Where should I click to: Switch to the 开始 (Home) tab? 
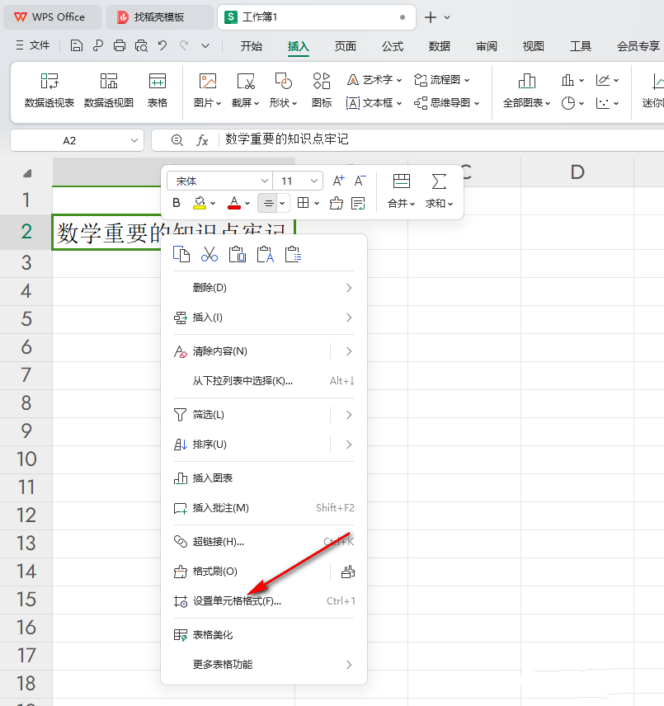coord(251,46)
